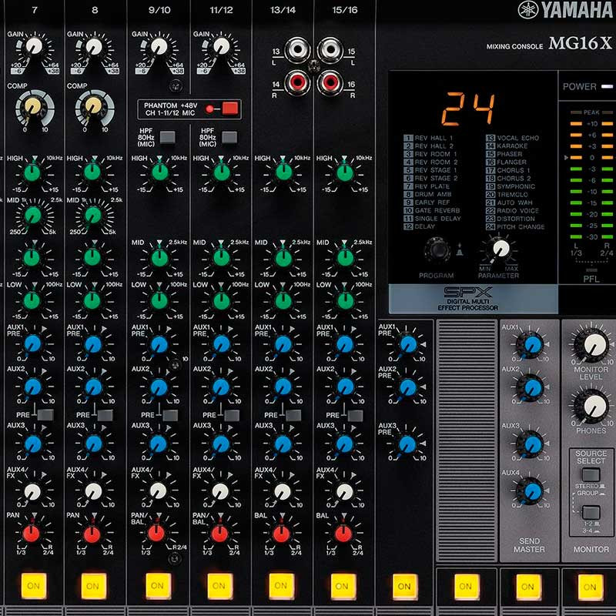
Task: Switch off channel 11/12 using its ON button
Action: pos(219,586)
